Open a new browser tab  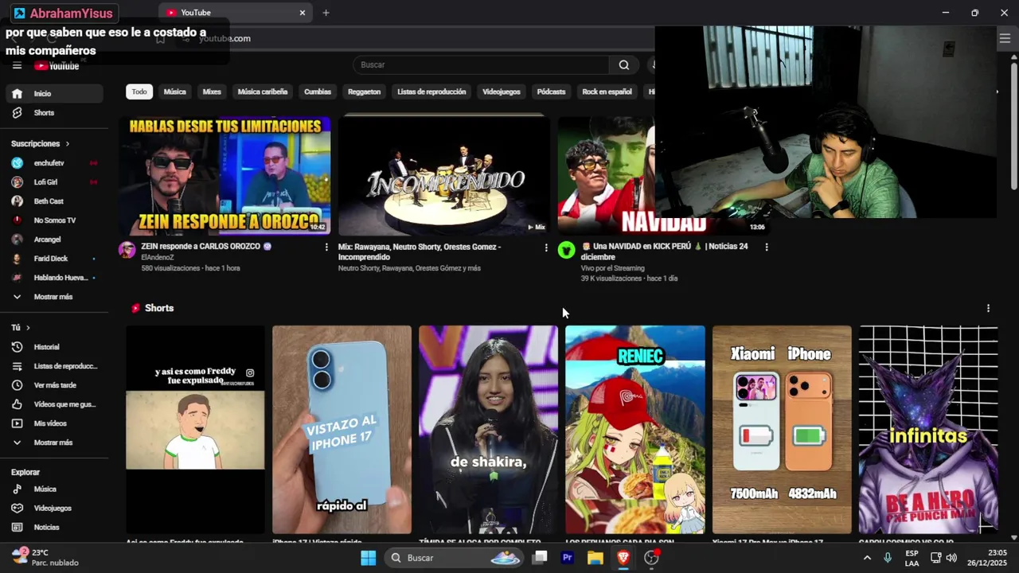pos(326,13)
